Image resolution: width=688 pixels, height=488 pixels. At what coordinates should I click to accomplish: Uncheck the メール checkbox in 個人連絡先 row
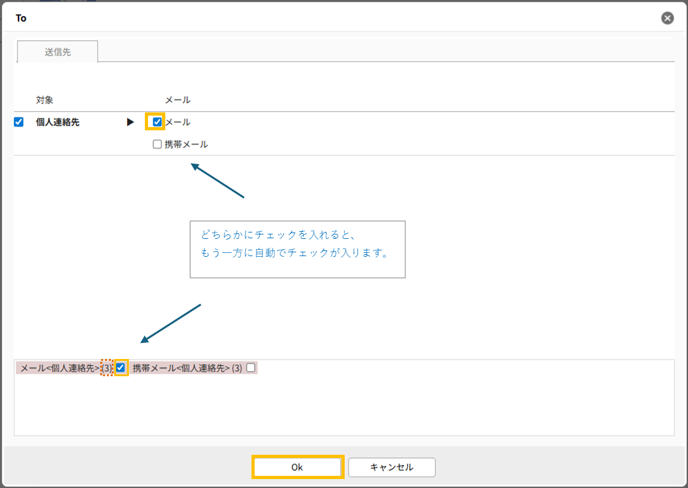click(157, 122)
